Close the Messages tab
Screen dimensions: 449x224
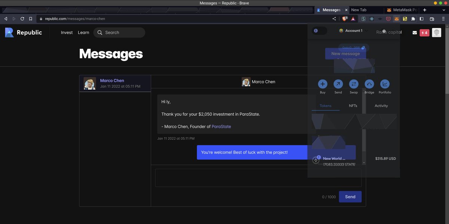[346, 10]
